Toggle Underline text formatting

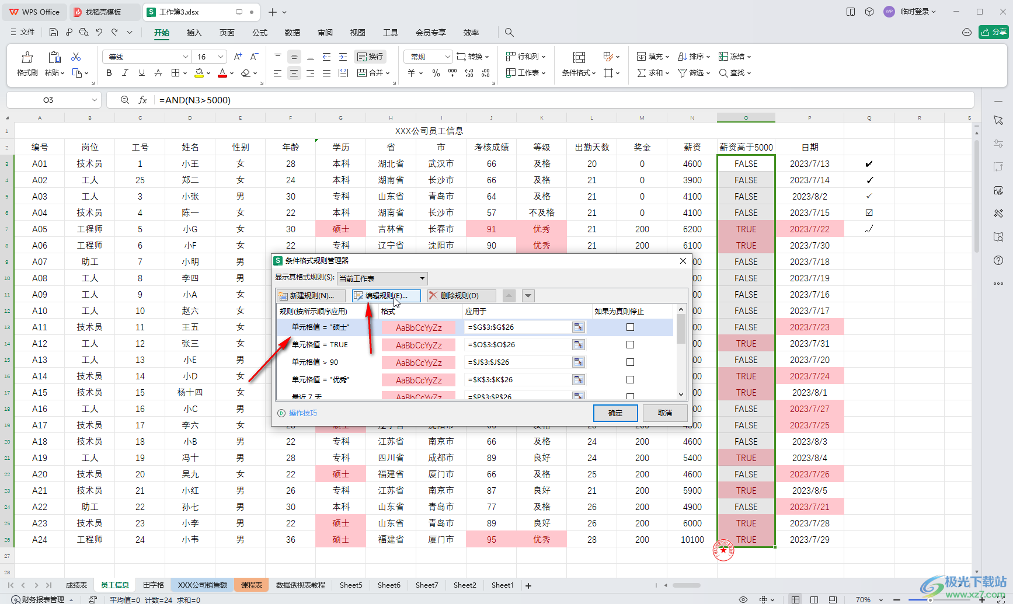pyautogui.click(x=141, y=73)
